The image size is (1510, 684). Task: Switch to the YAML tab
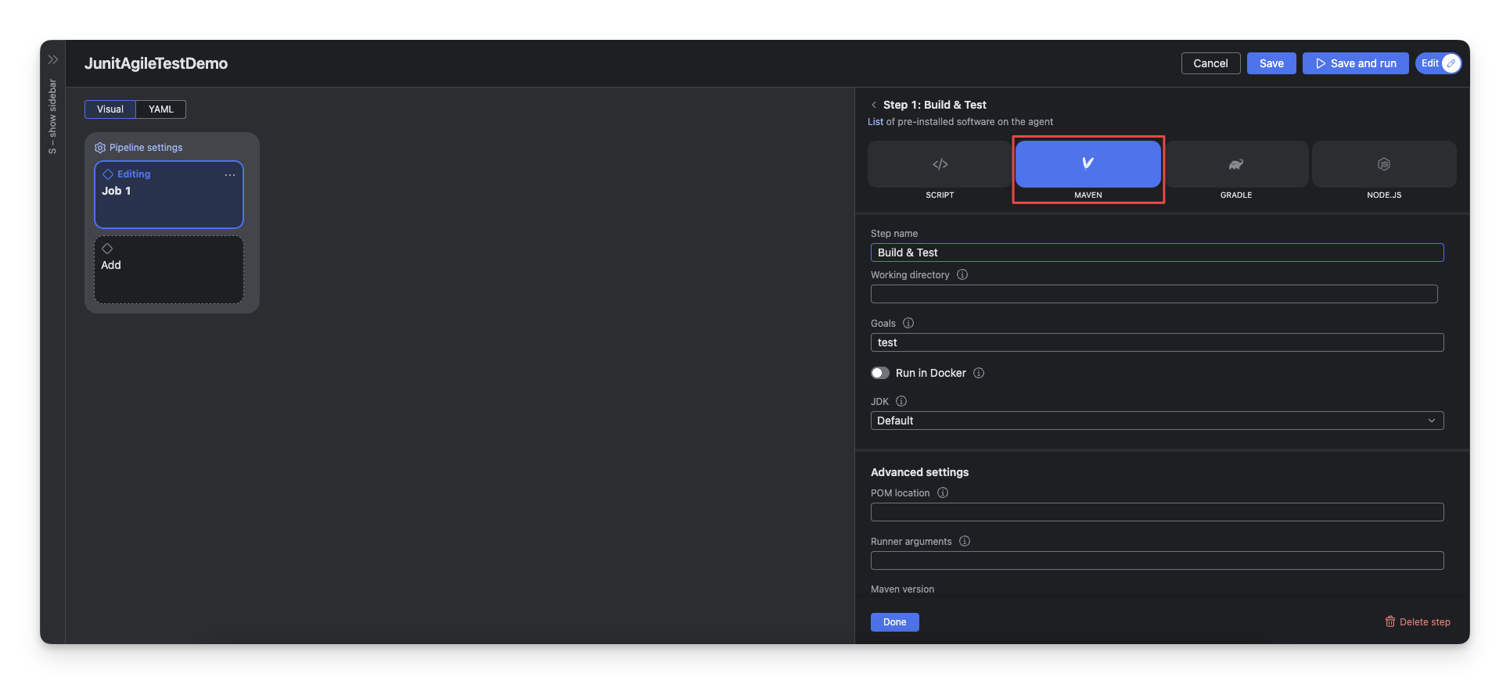[x=161, y=109]
